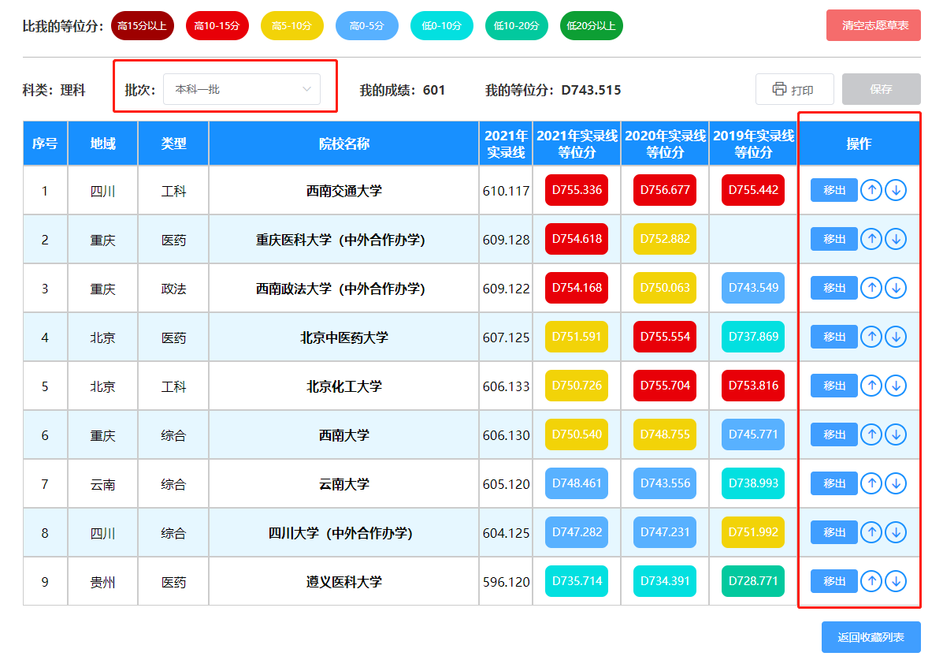Viewport: 943px width, 660px height.
Task: Move 四川大学 row up
Action: tap(871, 532)
